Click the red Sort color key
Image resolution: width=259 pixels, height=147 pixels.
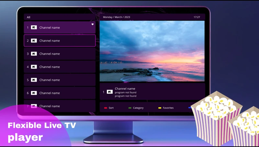coord(106,108)
